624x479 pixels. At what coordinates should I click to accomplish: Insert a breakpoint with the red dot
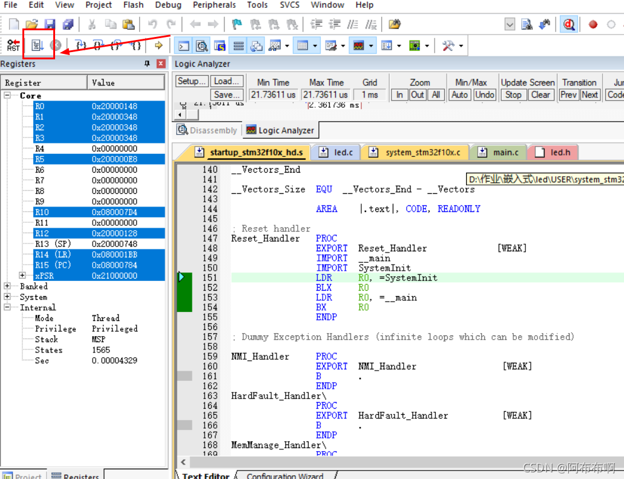coord(593,24)
